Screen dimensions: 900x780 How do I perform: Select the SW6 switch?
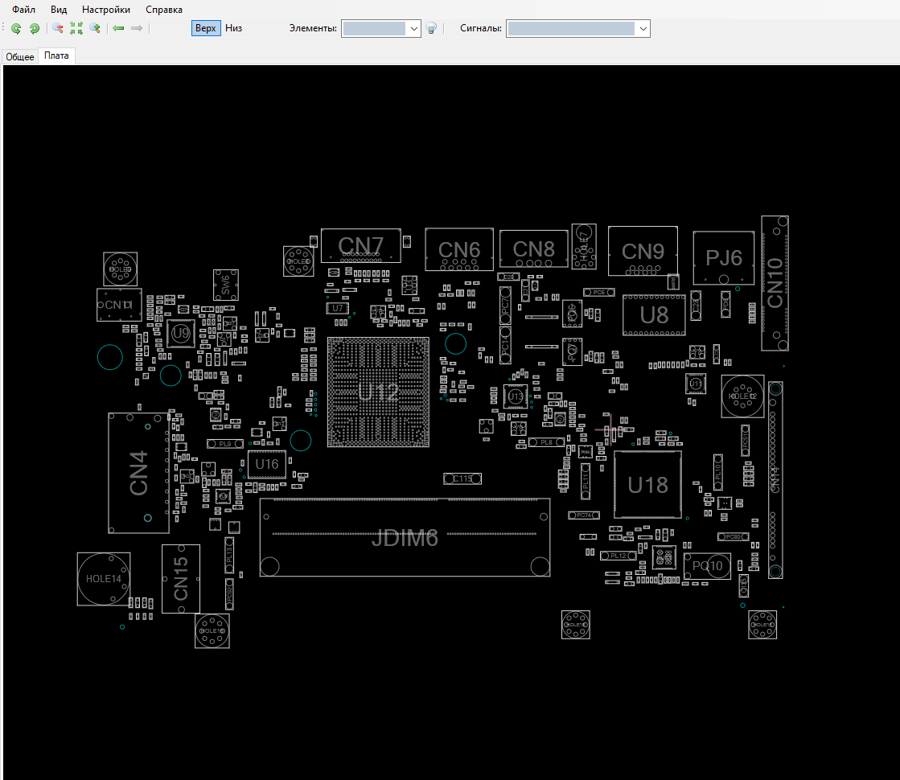click(225, 285)
